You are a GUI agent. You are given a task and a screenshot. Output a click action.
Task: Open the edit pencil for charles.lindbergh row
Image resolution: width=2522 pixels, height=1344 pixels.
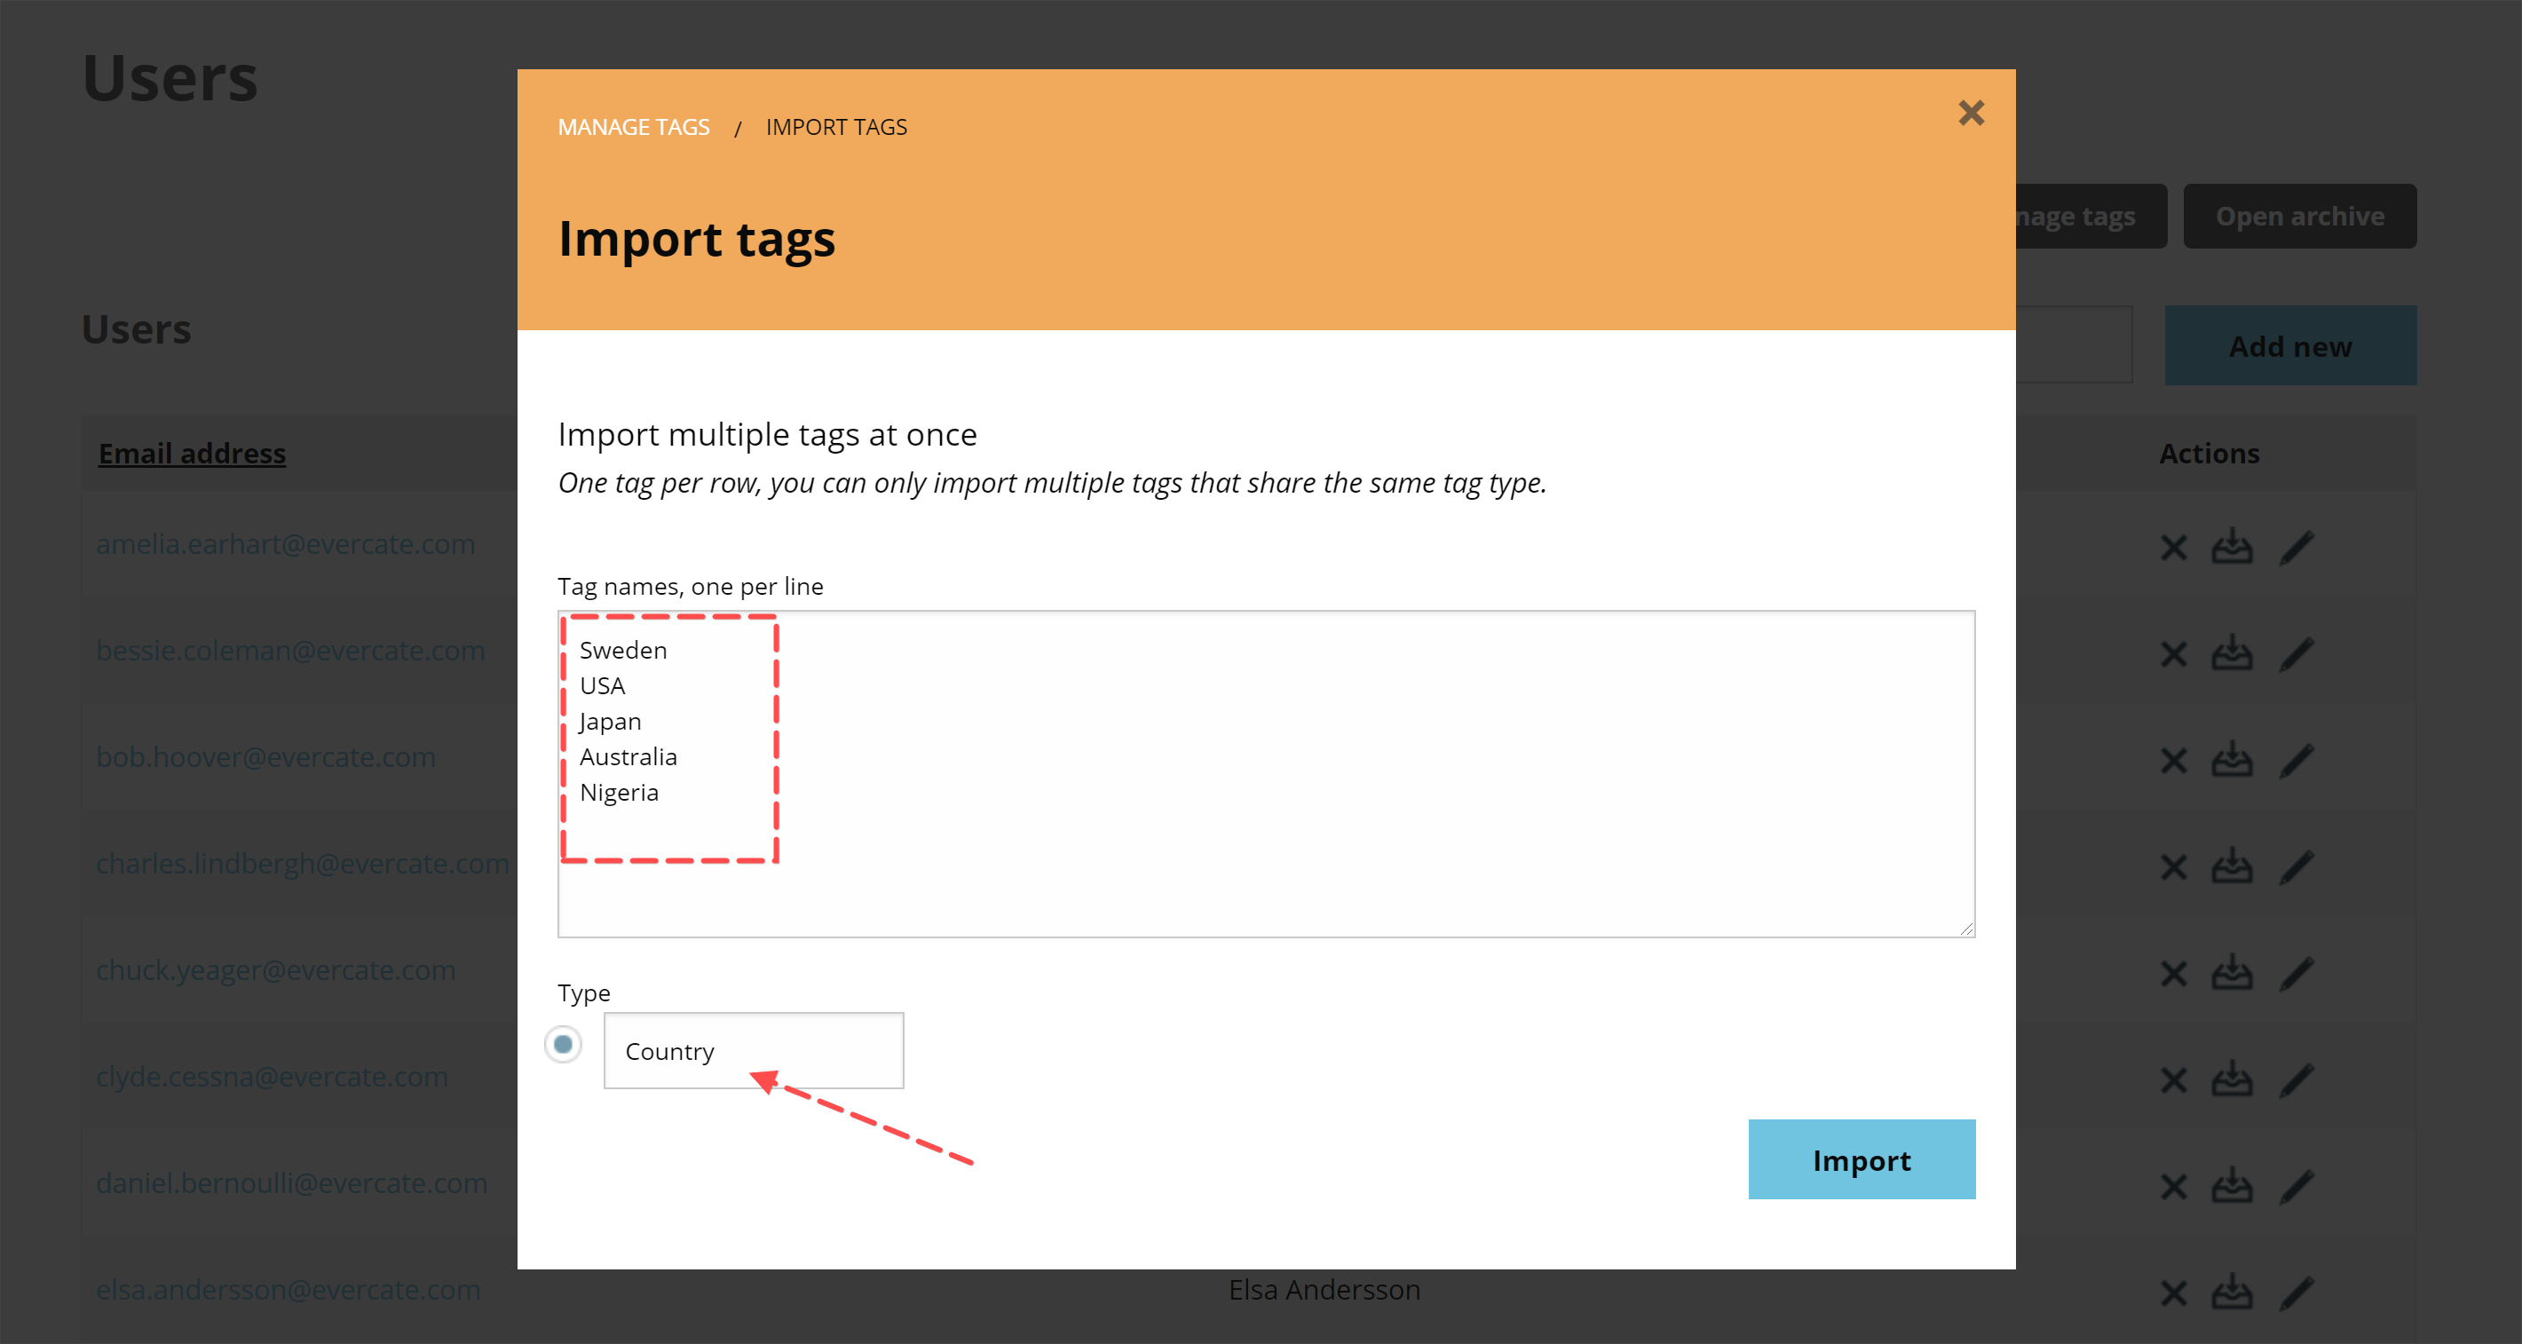[2299, 867]
